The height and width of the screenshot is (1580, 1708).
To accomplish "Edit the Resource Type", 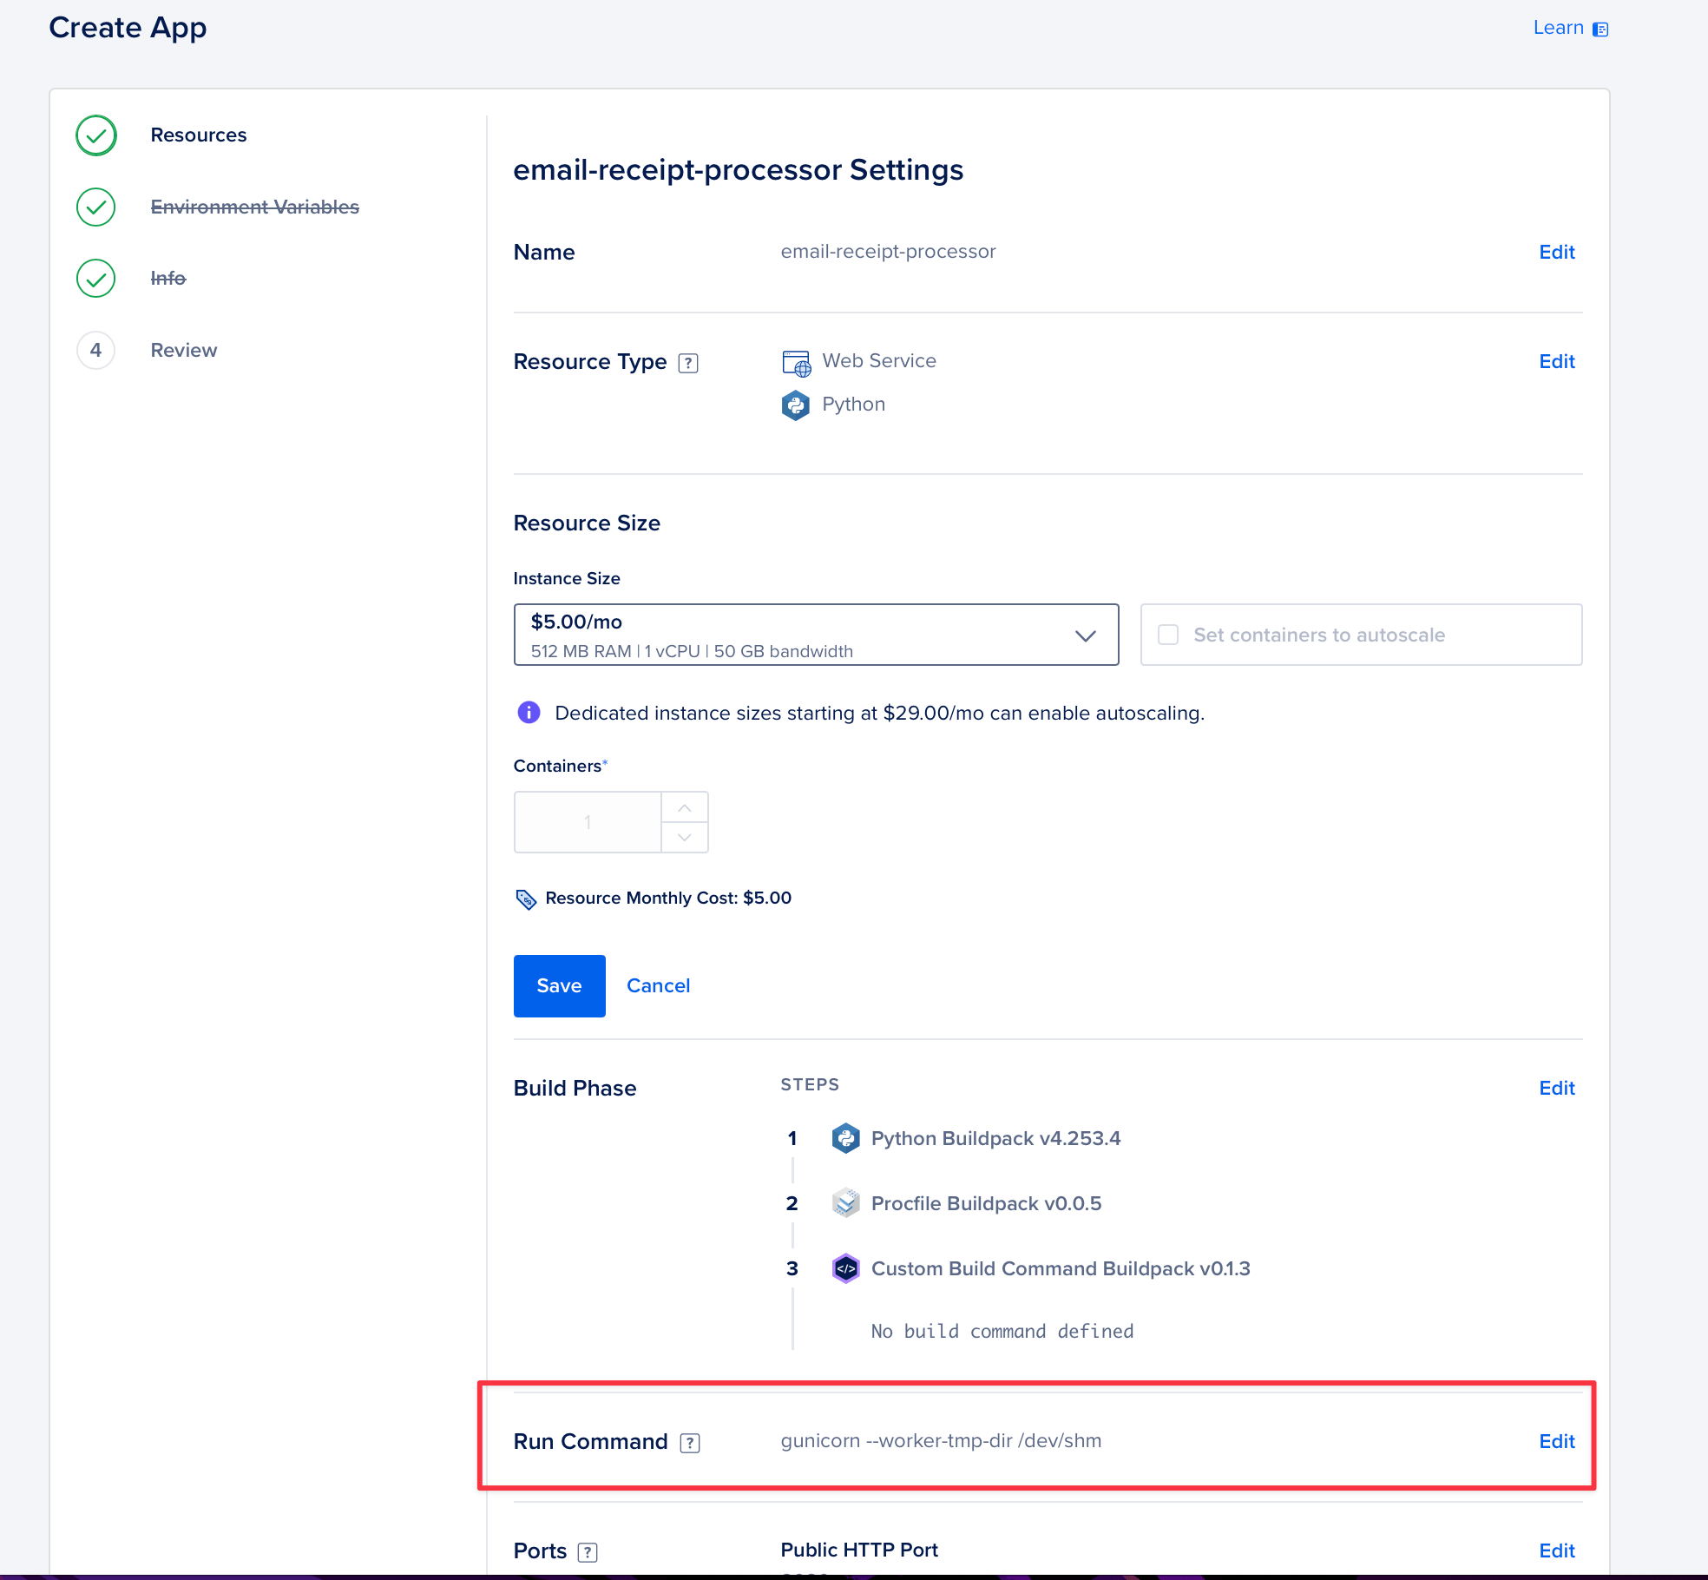I will coord(1557,362).
